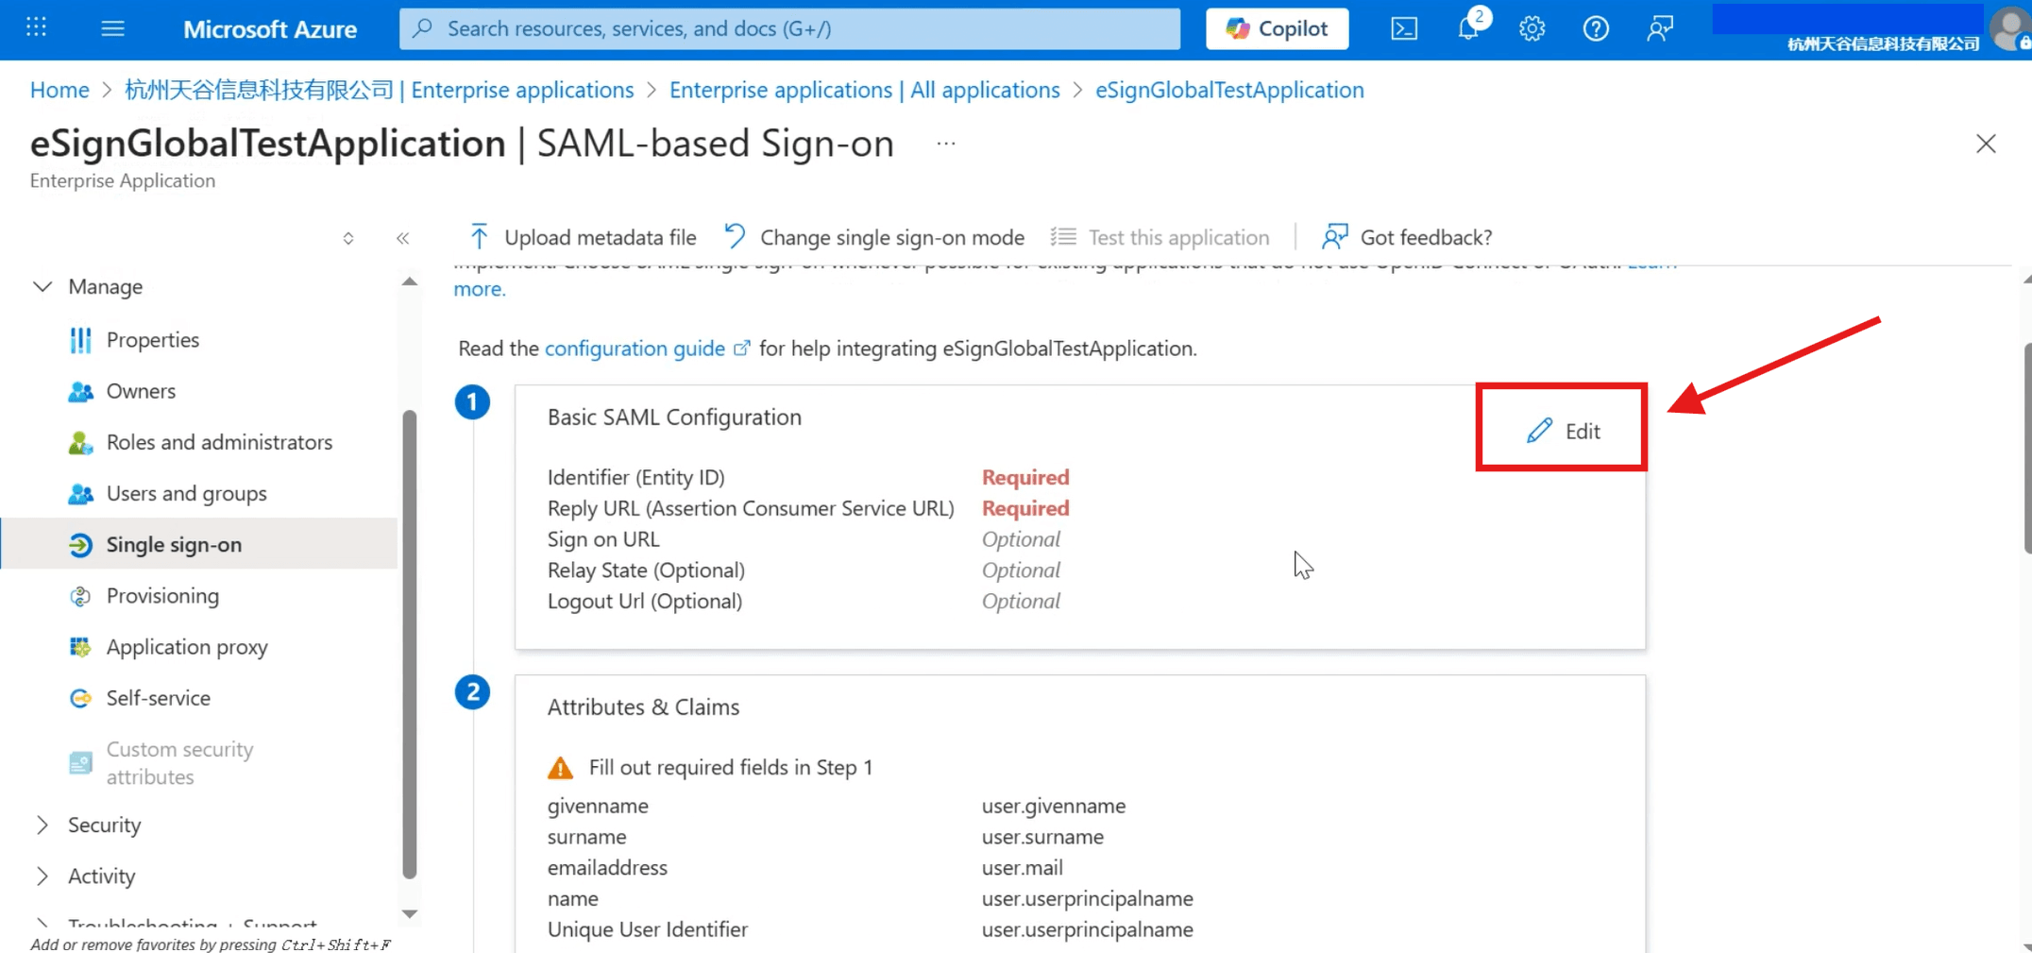
Task: Click the 'user.givenname' value
Action: tap(1054, 806)
